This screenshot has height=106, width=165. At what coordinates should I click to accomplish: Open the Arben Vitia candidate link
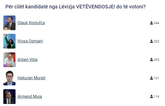[x=28, y=59]
